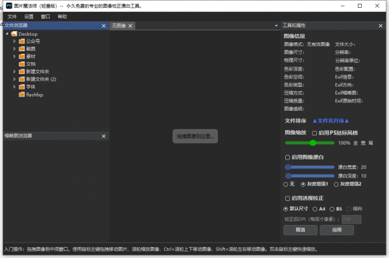This screenshot has width=389, height=258.
Task: Click the 新建文件夹 (2) folder icon
Action: point(22,79)
